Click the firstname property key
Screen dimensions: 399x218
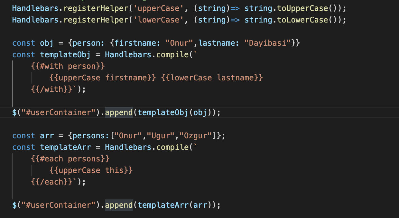135,43
